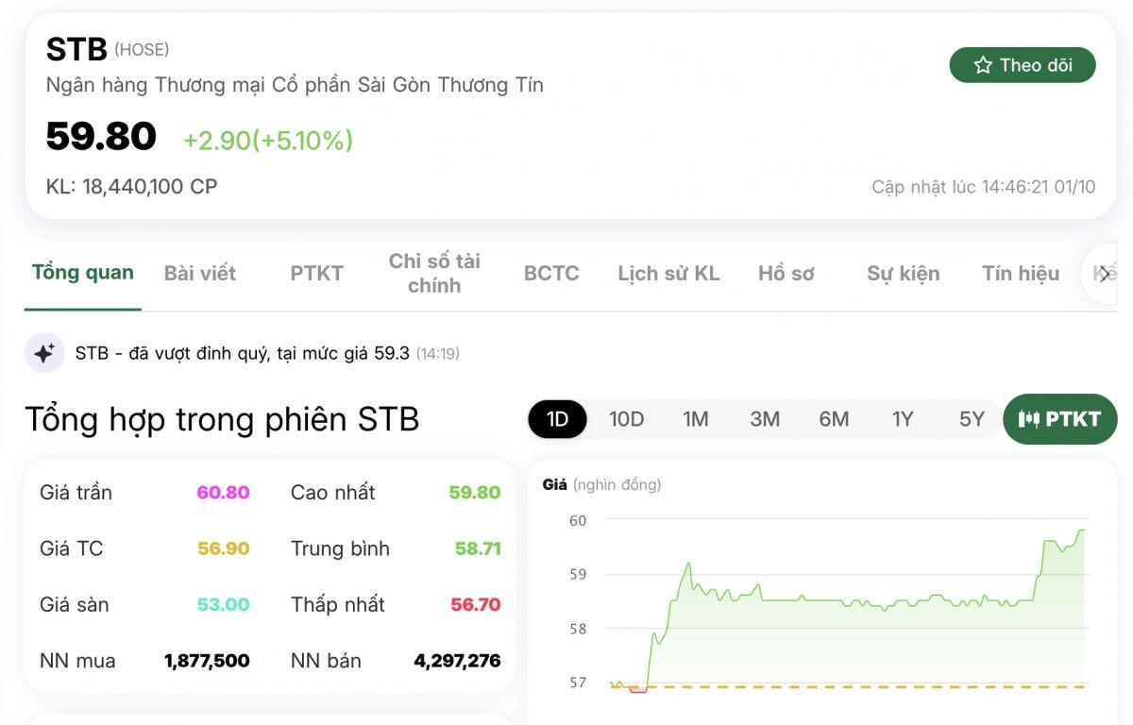Select the 10D chart range
The height and width of the screenshot is (725, 1133).
click(626, 419)
